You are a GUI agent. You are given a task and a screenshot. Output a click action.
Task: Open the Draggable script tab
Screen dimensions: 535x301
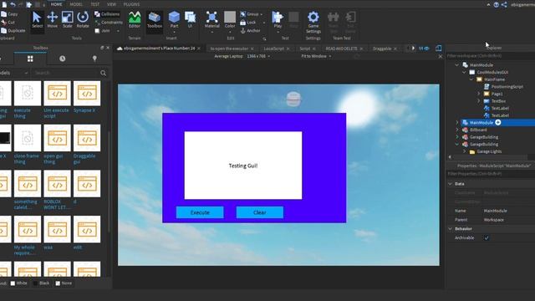(382, 48)
